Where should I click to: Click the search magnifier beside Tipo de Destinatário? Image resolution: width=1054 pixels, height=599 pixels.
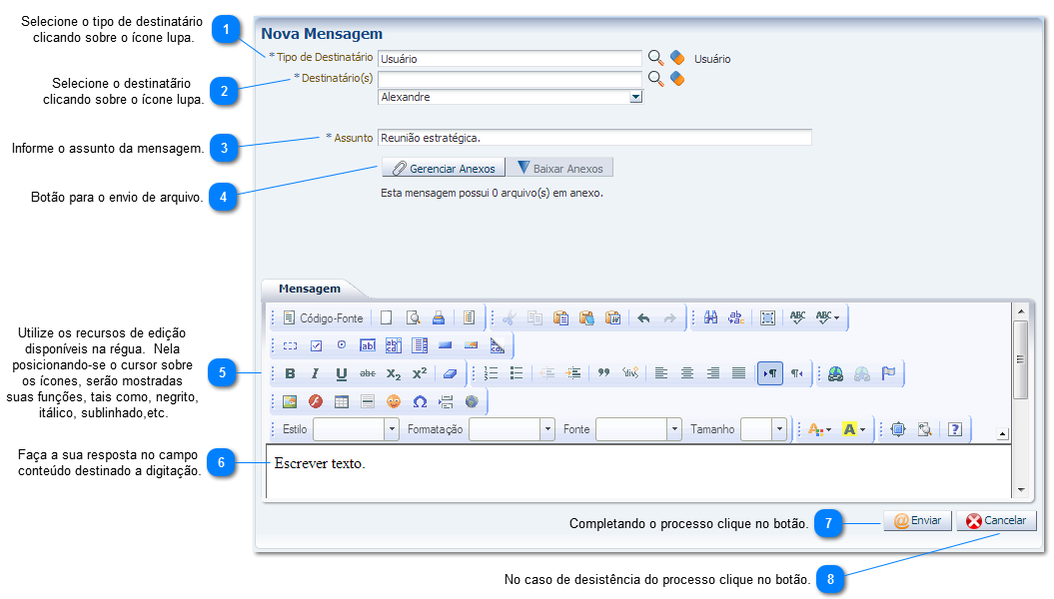655,58
